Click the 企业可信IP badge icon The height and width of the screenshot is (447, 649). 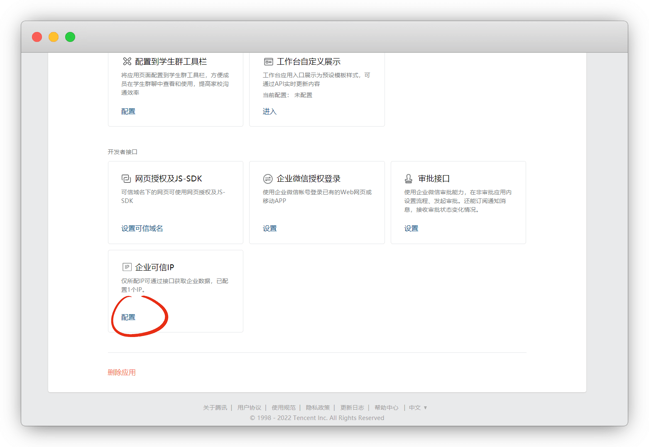(127, 267)
